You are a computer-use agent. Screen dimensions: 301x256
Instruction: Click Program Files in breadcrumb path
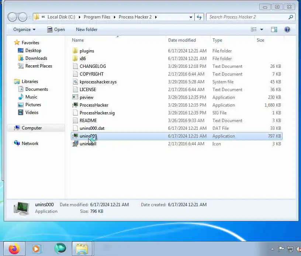97,17
